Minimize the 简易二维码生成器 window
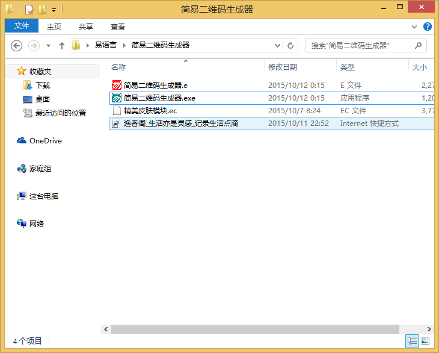Image resolution: width=439 pixels, height=353 pixels. [384, 8]
